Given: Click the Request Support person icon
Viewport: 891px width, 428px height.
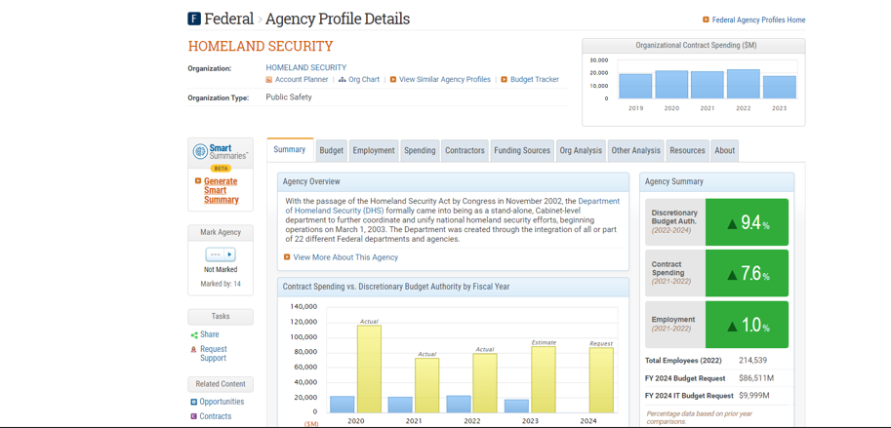Looking at the screenshot, I should click(194, 350).
